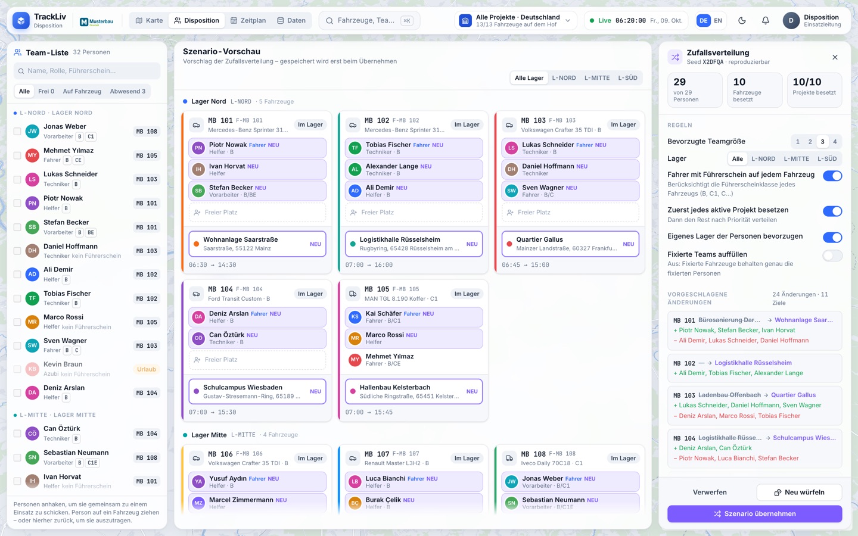Toggle Fahrer mit Führerschein auf jedem Fahrzeug
Viewport: 858px width, 536px height.
coord(832,176)
